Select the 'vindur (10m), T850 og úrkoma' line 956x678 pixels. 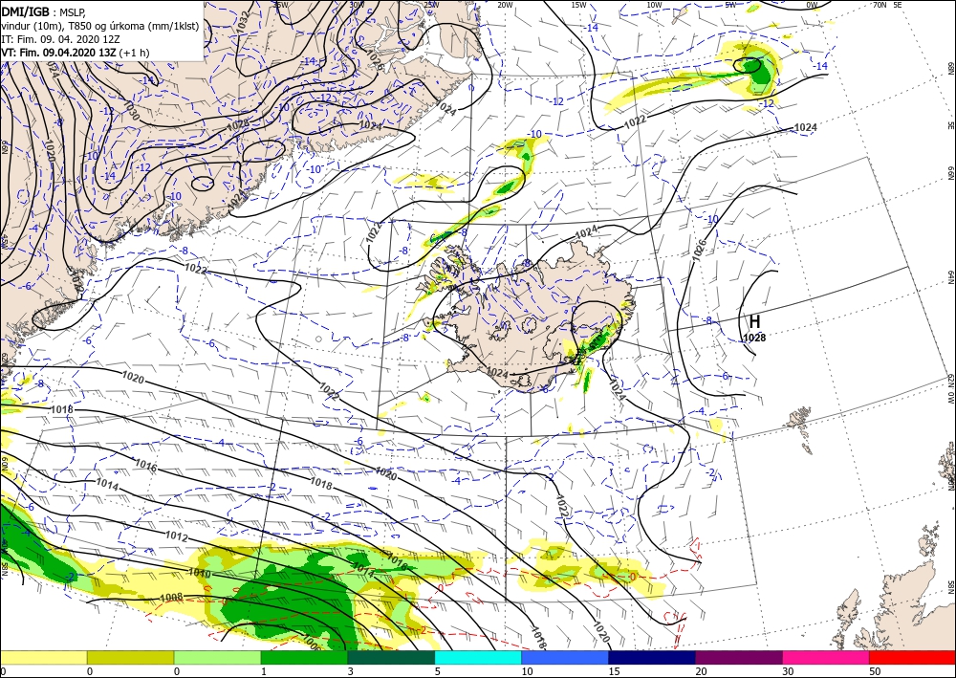click(x=100, y=26)
